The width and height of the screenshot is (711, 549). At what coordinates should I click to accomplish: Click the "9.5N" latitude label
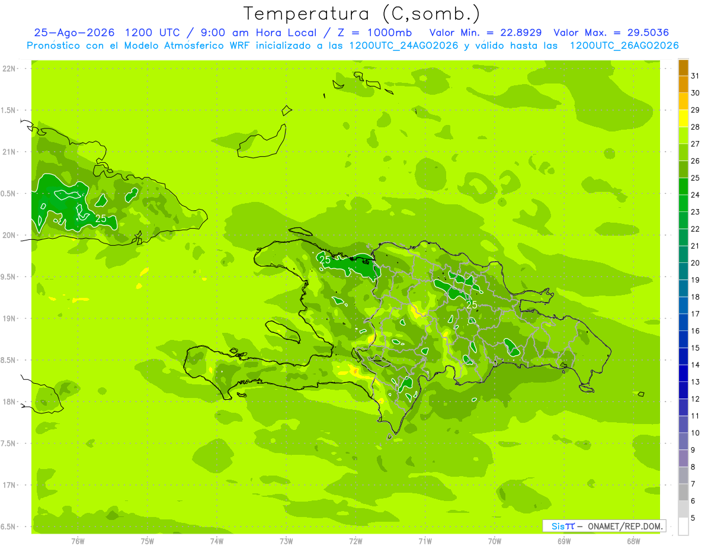click(9, 277)
